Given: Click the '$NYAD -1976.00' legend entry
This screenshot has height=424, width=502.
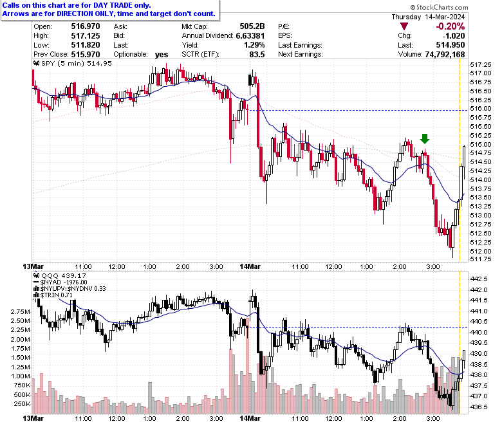Looking at the screenshot, I should click(64, 282).
